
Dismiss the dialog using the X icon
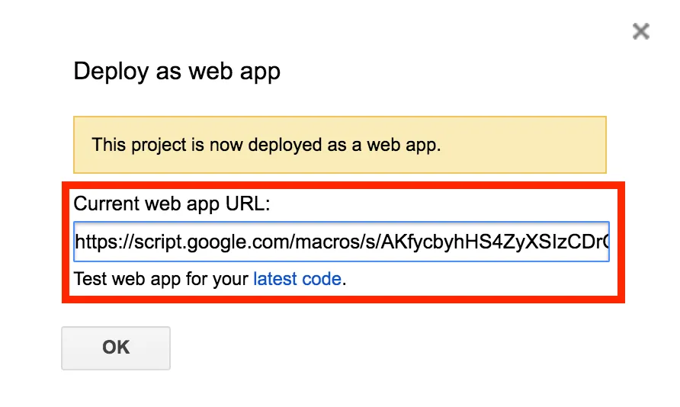pos(640,31)
